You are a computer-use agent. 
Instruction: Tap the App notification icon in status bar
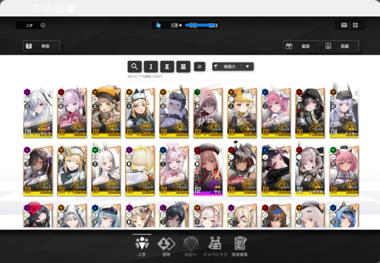pos(71,8)
